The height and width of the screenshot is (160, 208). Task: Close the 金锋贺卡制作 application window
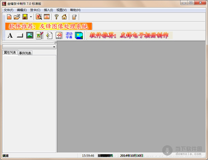pyautogui.click(x=200, y=3)
